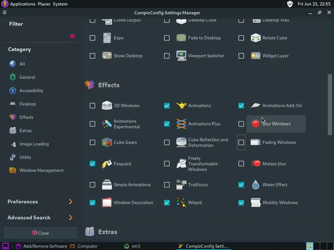Open the Widget Layer icon

point(256,56)
